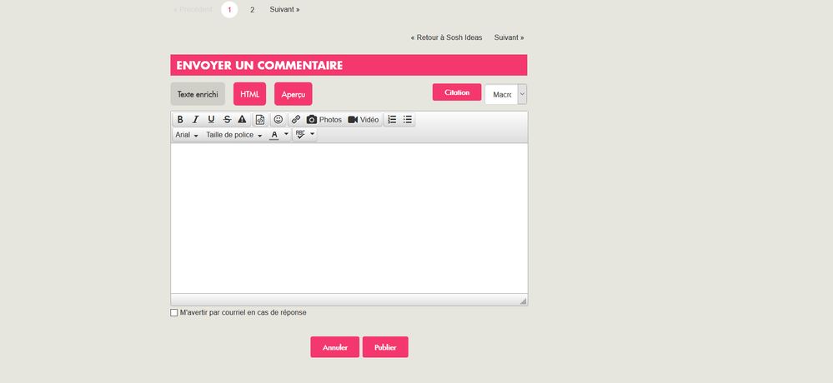
Task: Open the Arial font family dropdown
Action: (x=187, y=135)
